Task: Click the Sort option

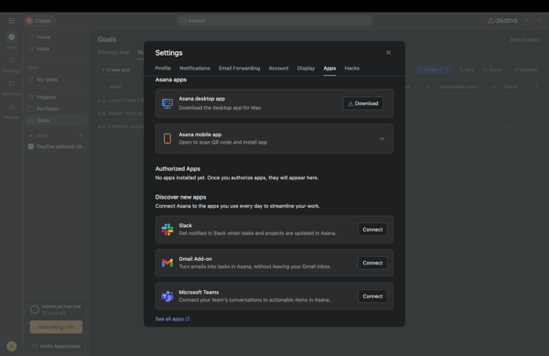Action: tap(467, 70)
